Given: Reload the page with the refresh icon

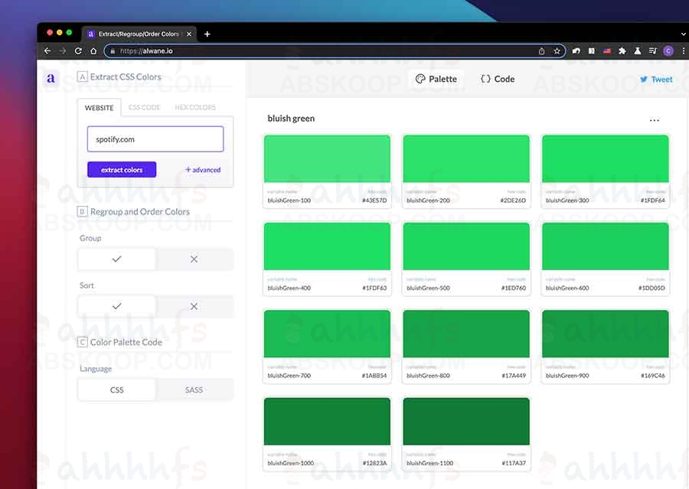Looking at the screenshot, I should [78, 51].
